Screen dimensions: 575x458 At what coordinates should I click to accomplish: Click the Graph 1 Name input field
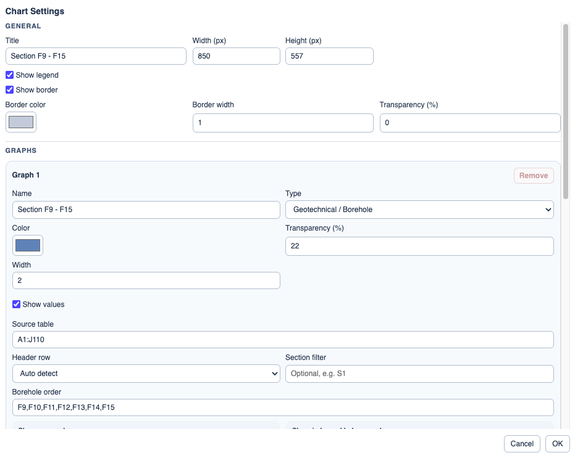click(146, 210)
